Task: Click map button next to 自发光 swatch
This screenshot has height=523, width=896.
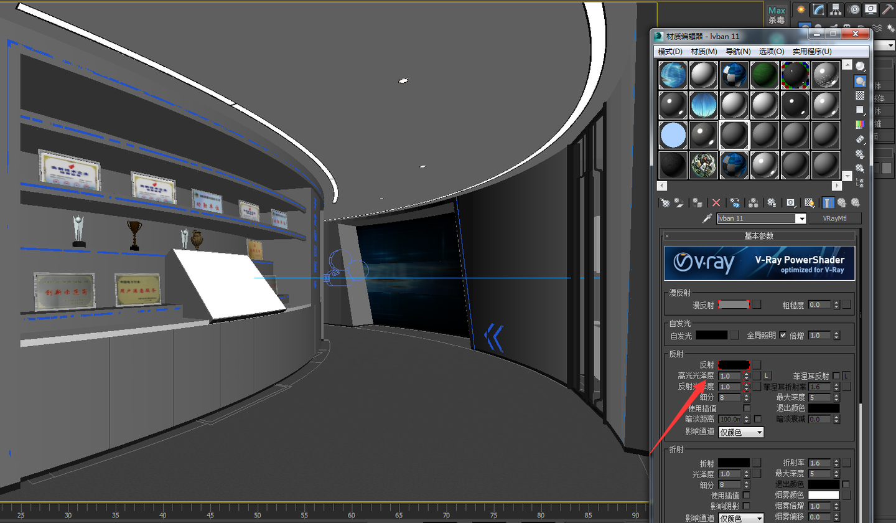Action: click(735, 335)
